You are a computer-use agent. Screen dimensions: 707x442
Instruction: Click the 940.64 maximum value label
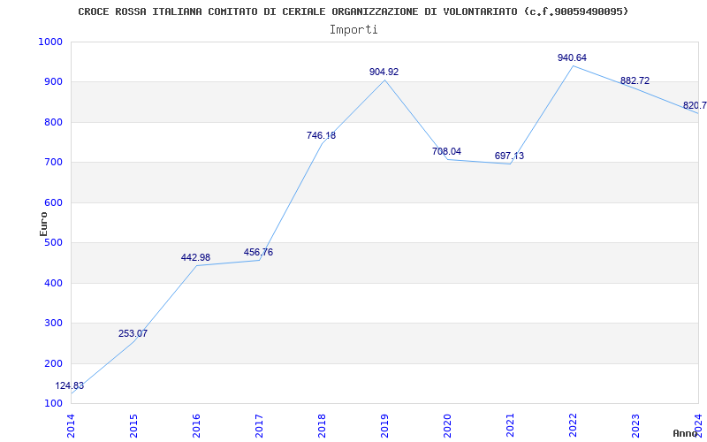click(572, 57)
